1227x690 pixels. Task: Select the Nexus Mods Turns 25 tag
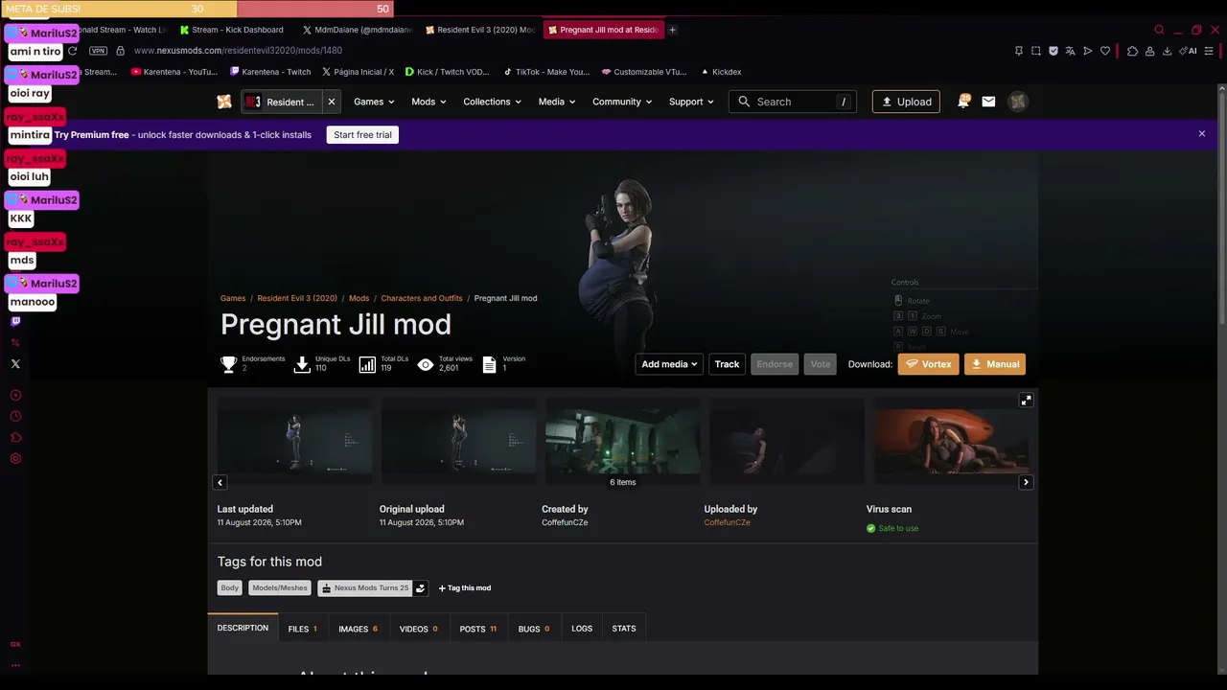[364, 587]
